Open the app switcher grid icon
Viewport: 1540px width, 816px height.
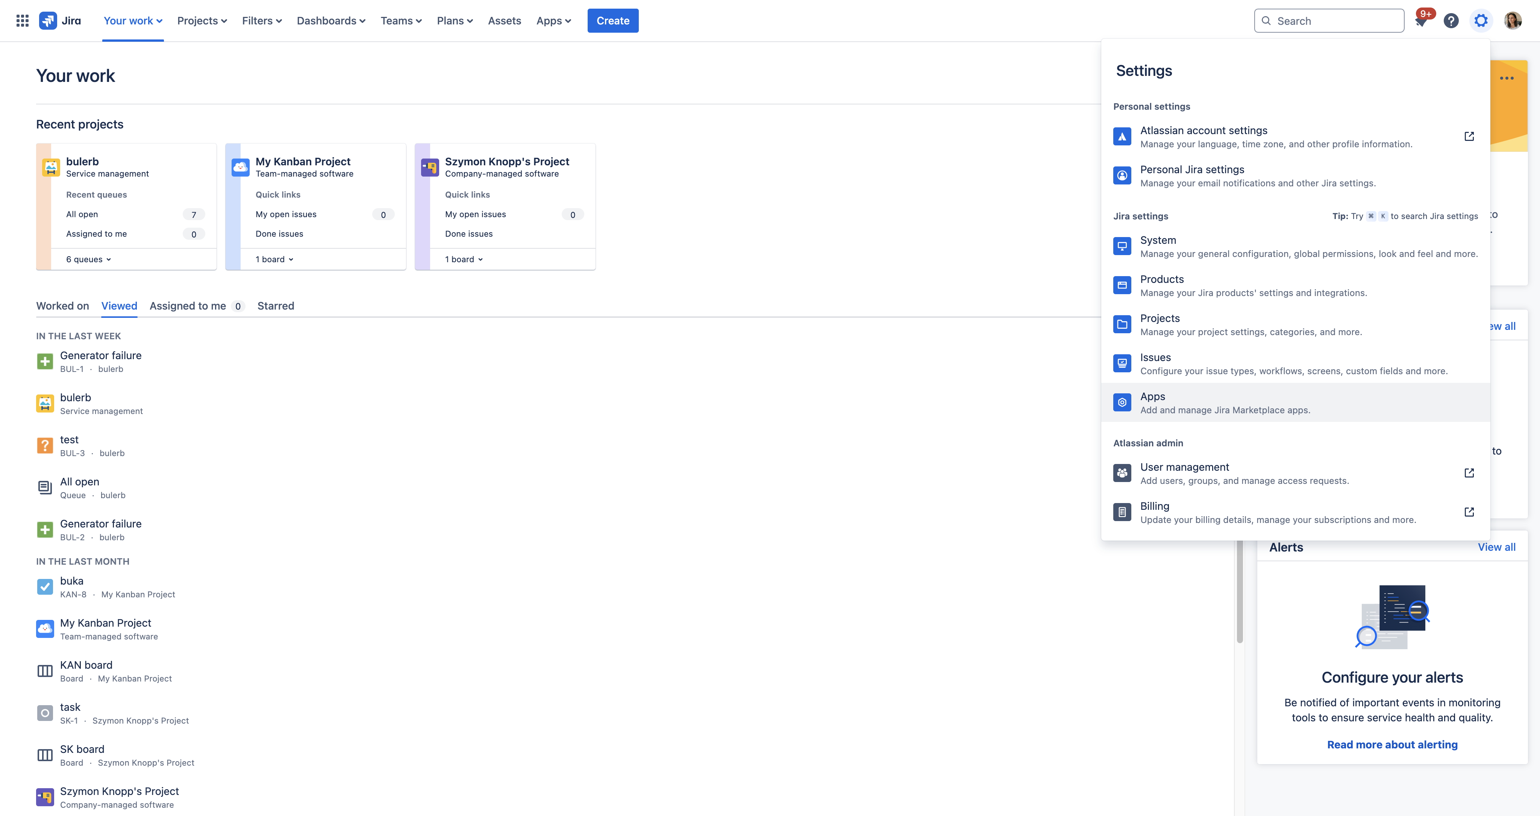click(x=22, y=21)
